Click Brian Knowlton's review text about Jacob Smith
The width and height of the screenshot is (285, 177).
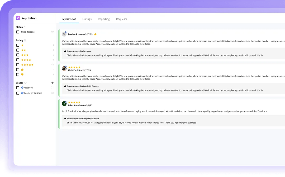164,111
